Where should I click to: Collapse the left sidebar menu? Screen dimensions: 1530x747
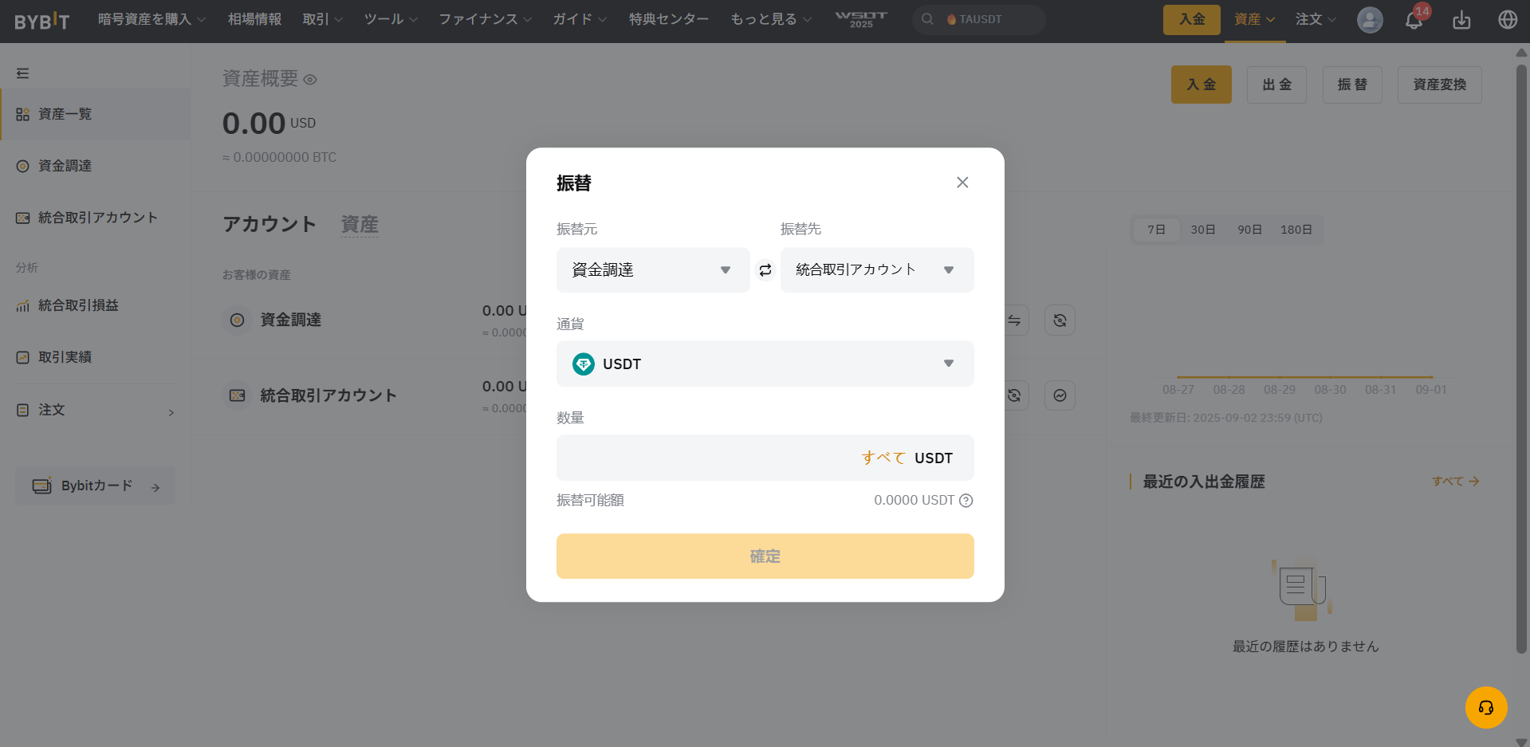tap(23, 73)
